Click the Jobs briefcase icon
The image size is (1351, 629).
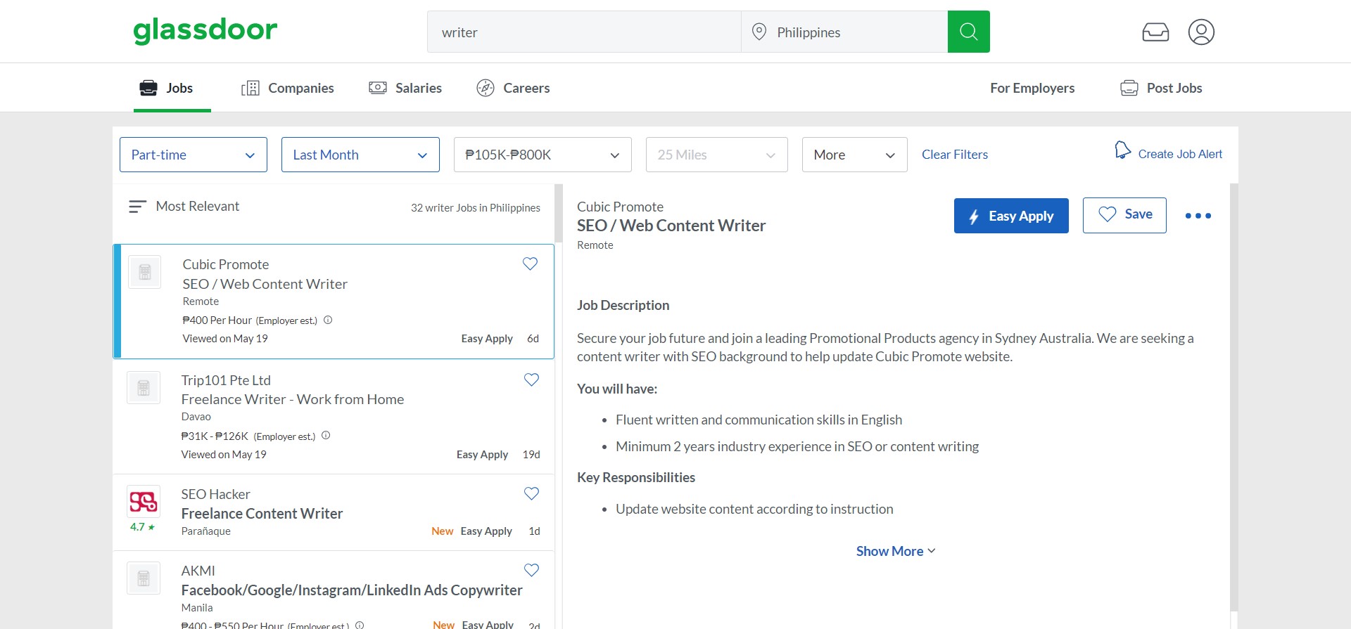point(148,88)
